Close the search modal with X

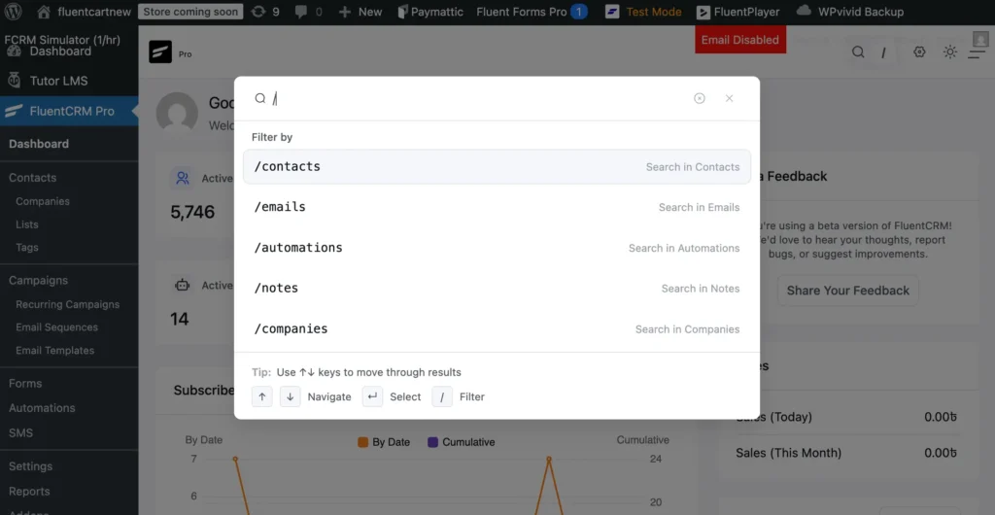[x=729, y=98]
